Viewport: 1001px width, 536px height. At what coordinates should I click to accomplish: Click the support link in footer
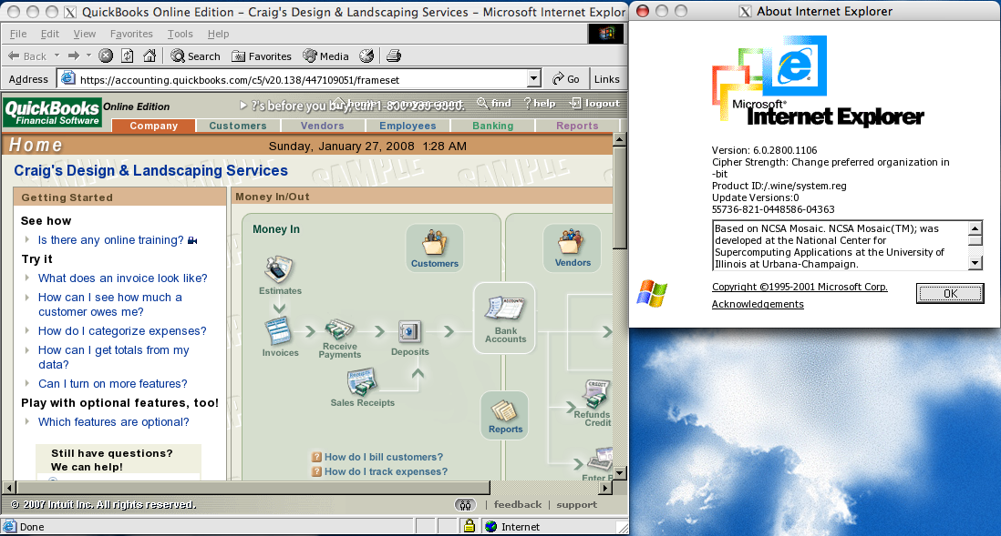(576, 505)
